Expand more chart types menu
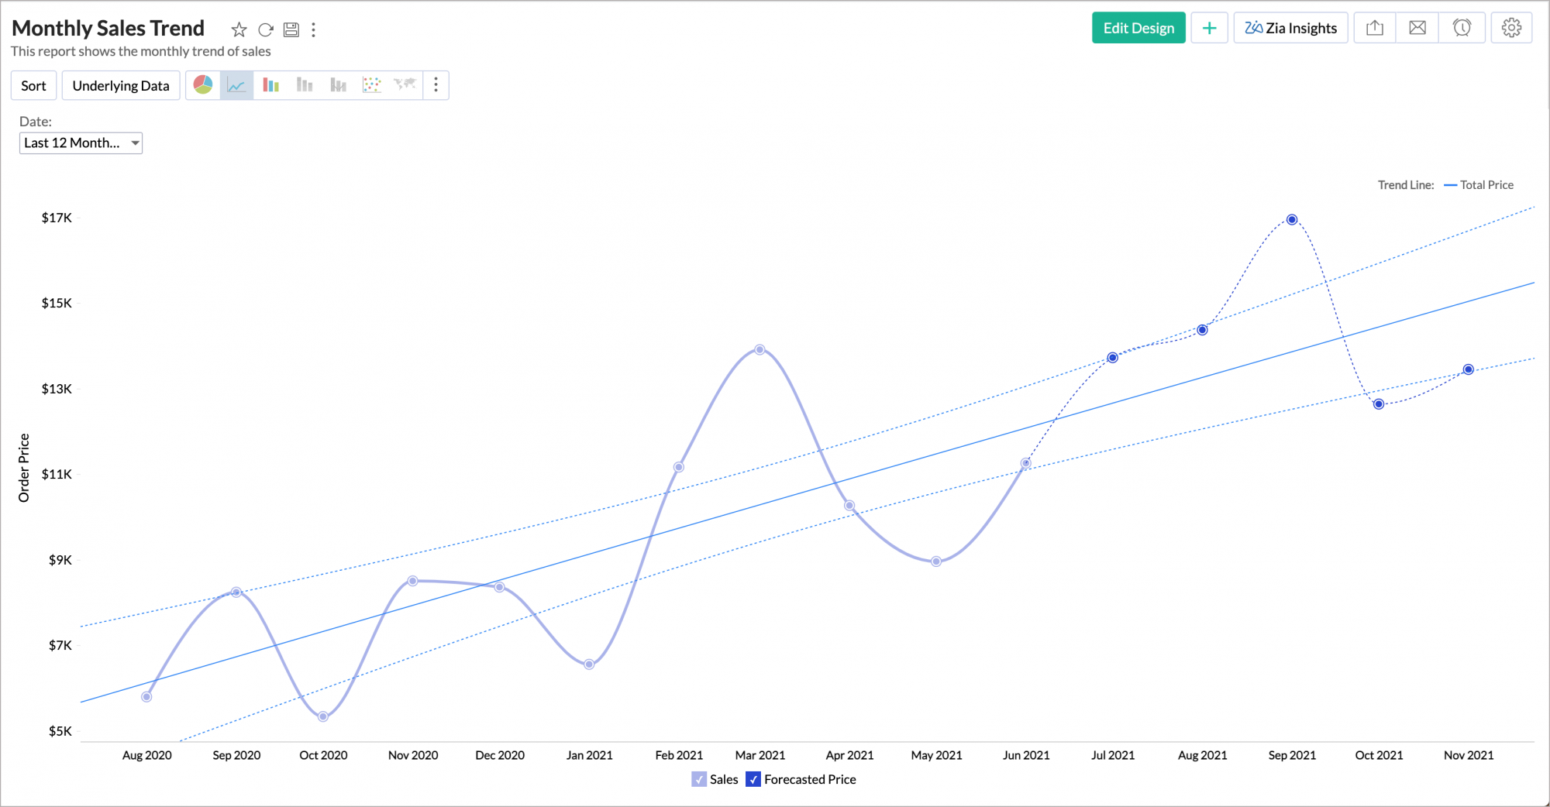1550x807 pixels. point(436,85)
